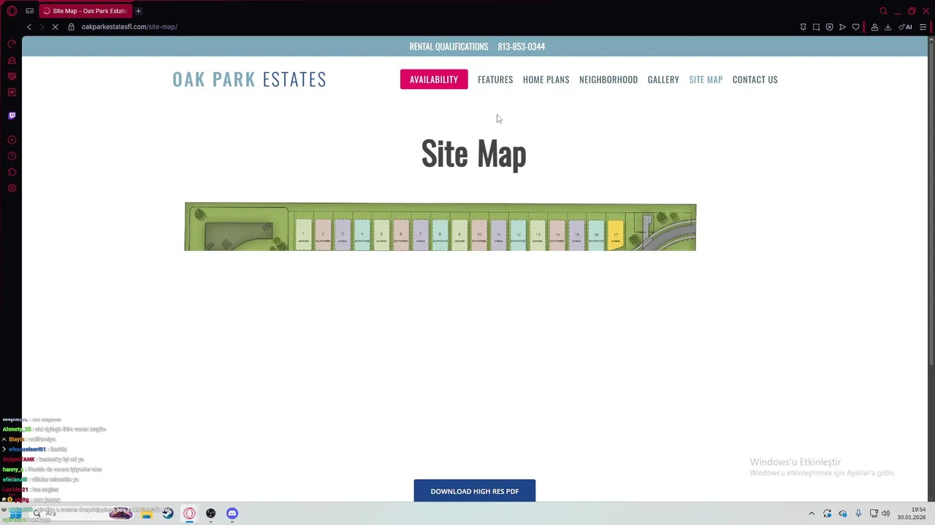
Task: Open the Features menu item
Action: pos(495,79)
